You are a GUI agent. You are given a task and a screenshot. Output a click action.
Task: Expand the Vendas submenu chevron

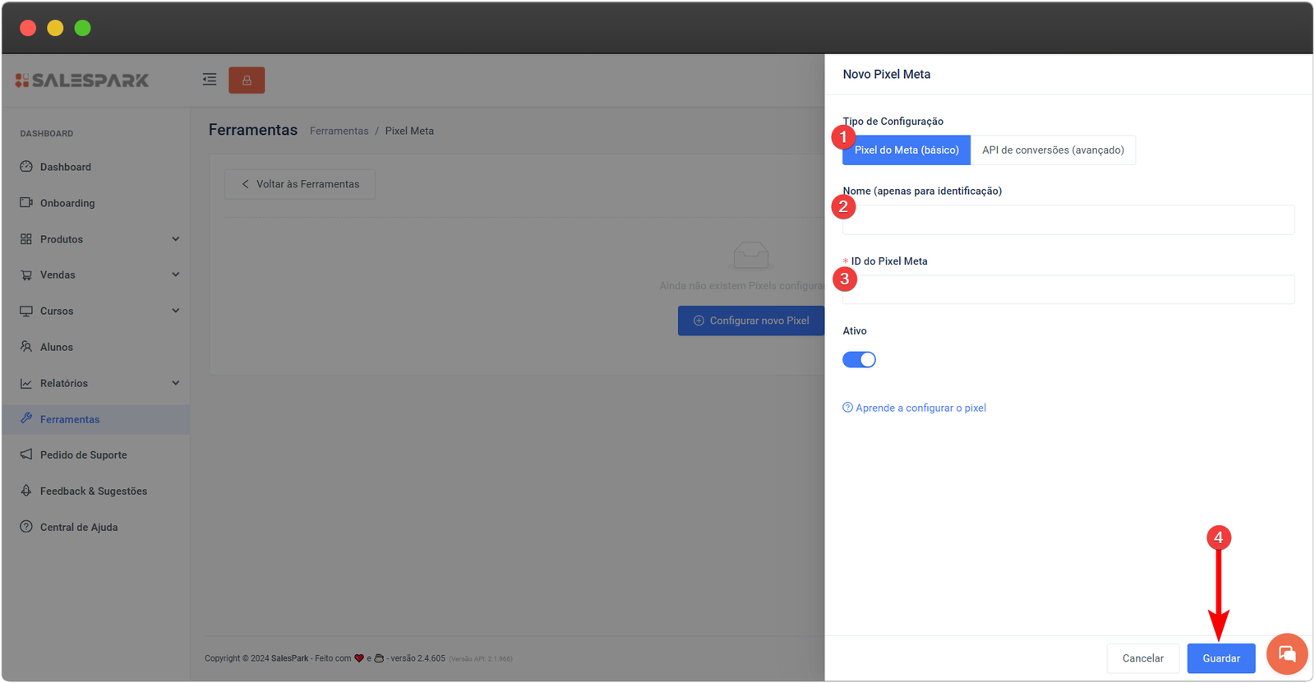pos(175,275)
